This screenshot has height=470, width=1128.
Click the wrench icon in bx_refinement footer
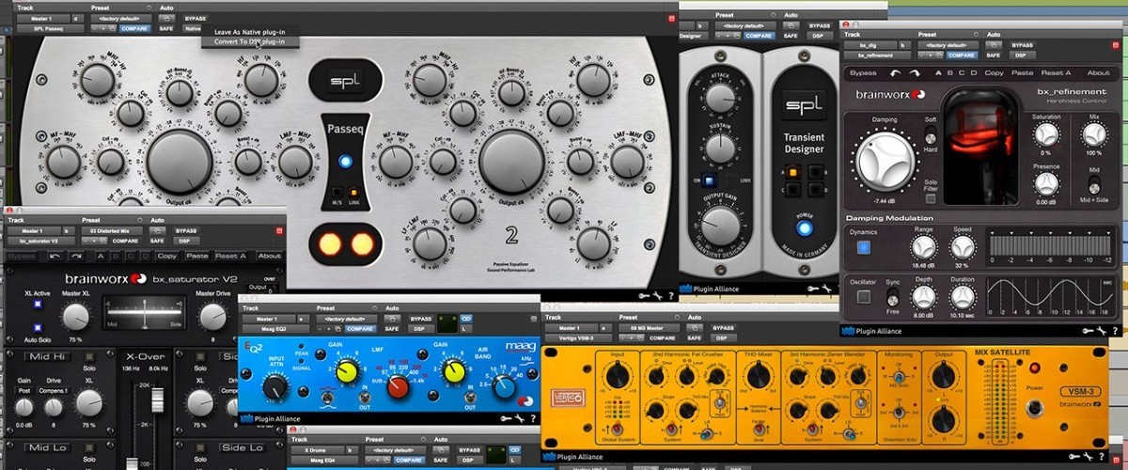point(1102,331)
